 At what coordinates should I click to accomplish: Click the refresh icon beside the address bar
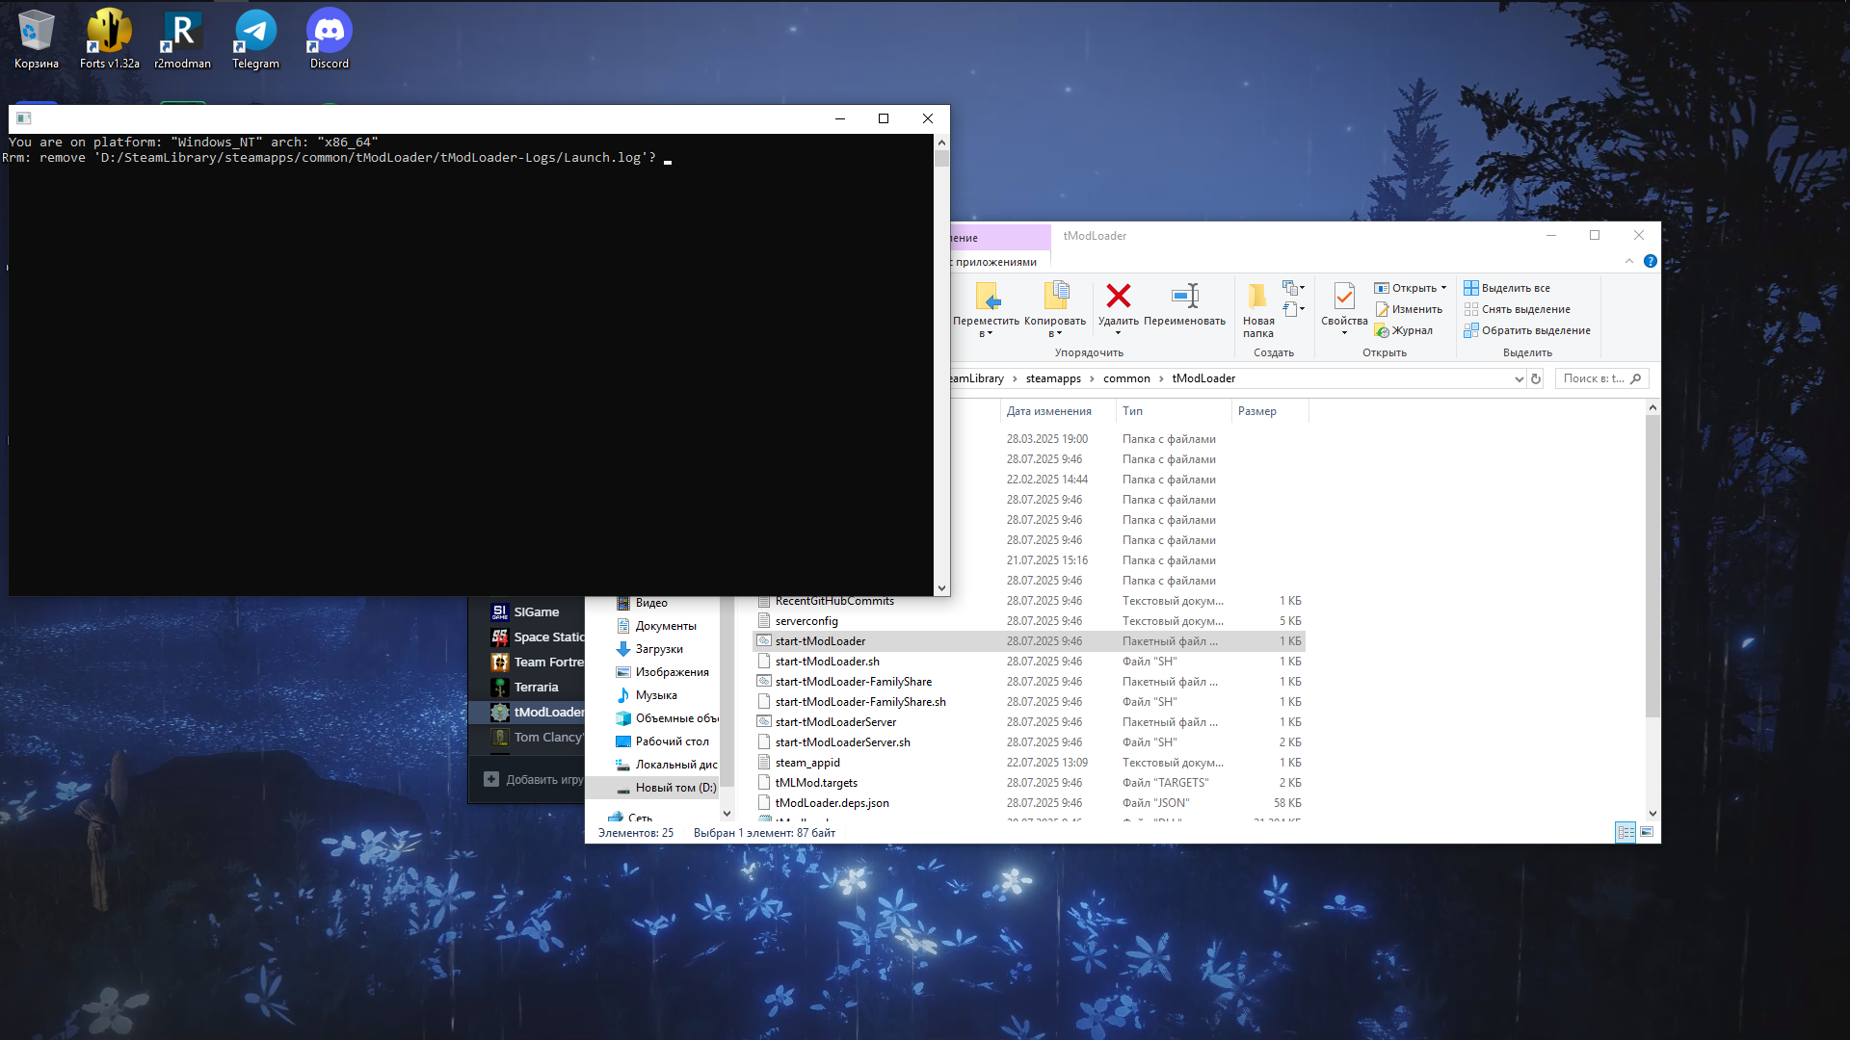[x=1536, y=379]
